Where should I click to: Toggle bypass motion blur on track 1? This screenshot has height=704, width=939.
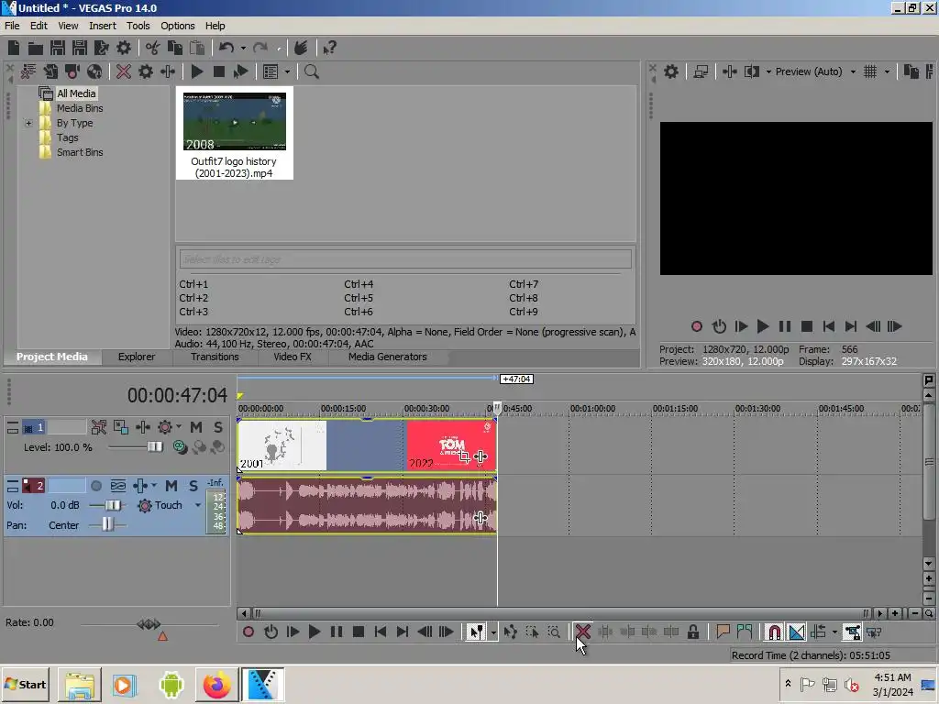tap(99, 427)
